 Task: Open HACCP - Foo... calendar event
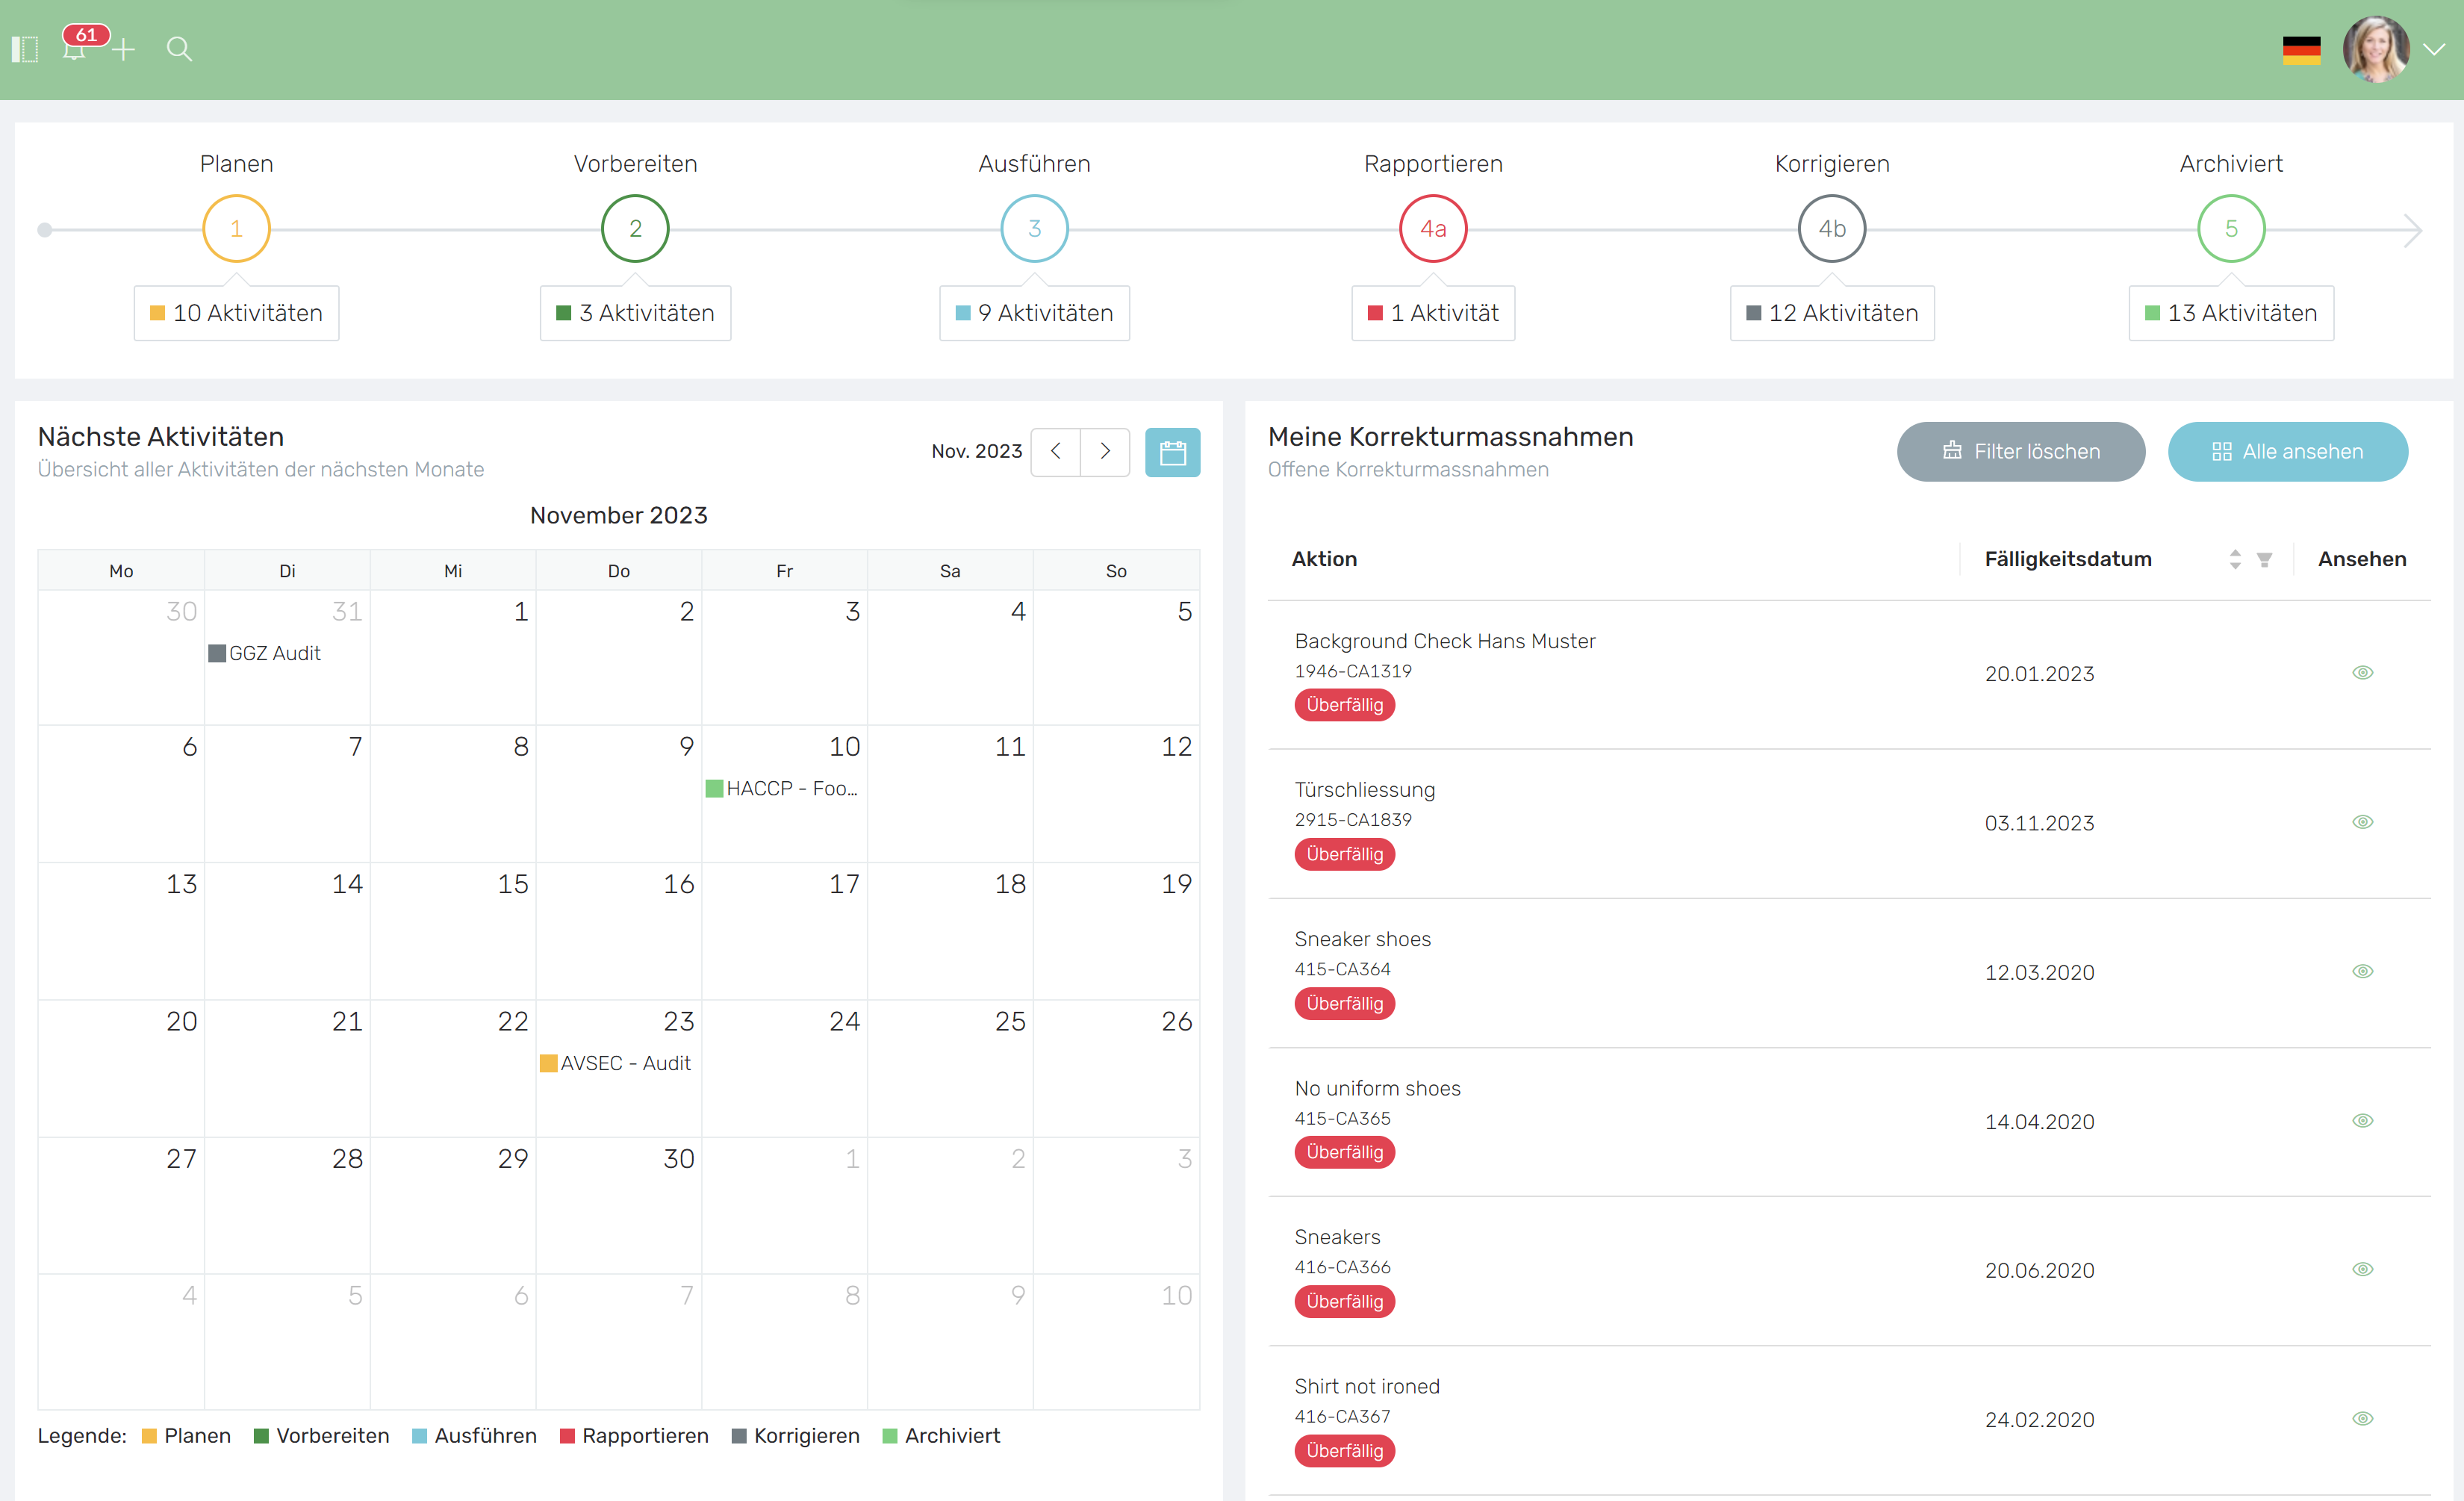click(782, 788)
